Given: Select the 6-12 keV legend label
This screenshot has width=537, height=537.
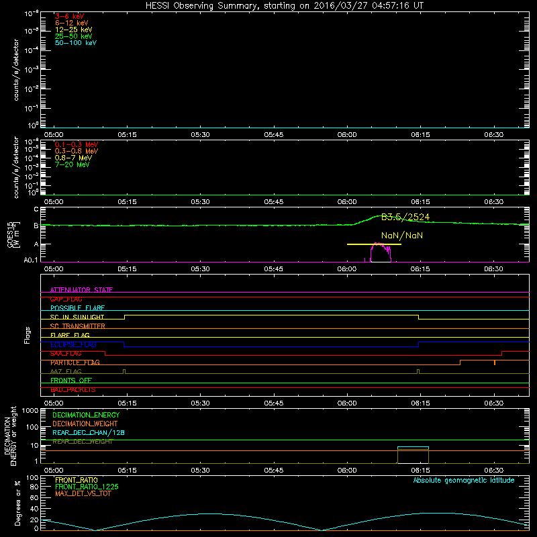Looking at the screenshot, I should tap(72, 23).
